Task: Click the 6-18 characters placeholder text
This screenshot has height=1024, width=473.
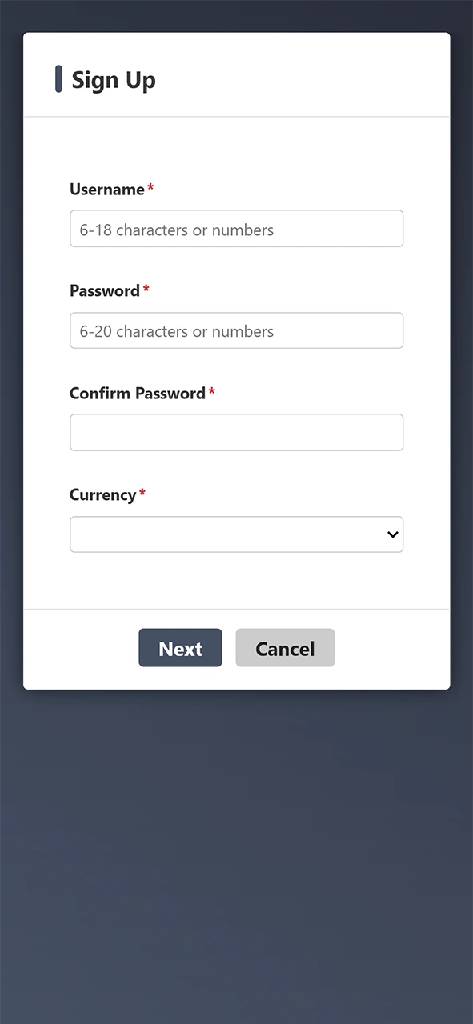Action: tap(176, 230)
